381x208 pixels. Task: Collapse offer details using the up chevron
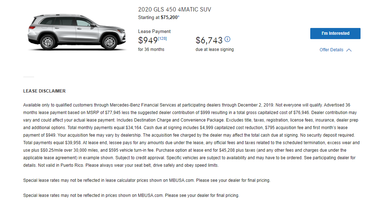pos(349,50)
